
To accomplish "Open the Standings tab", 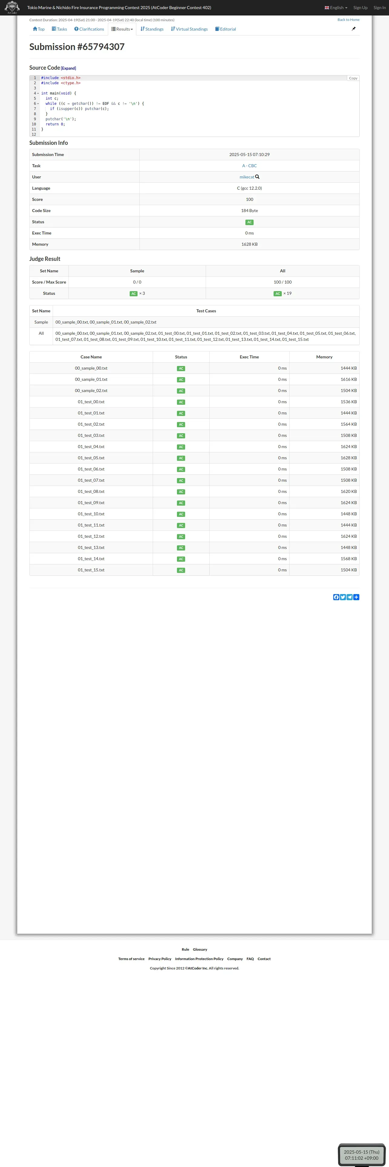I will click(x=152, y=29).
